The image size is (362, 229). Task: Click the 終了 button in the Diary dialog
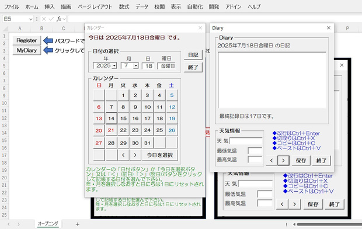[x=321, y=161]
